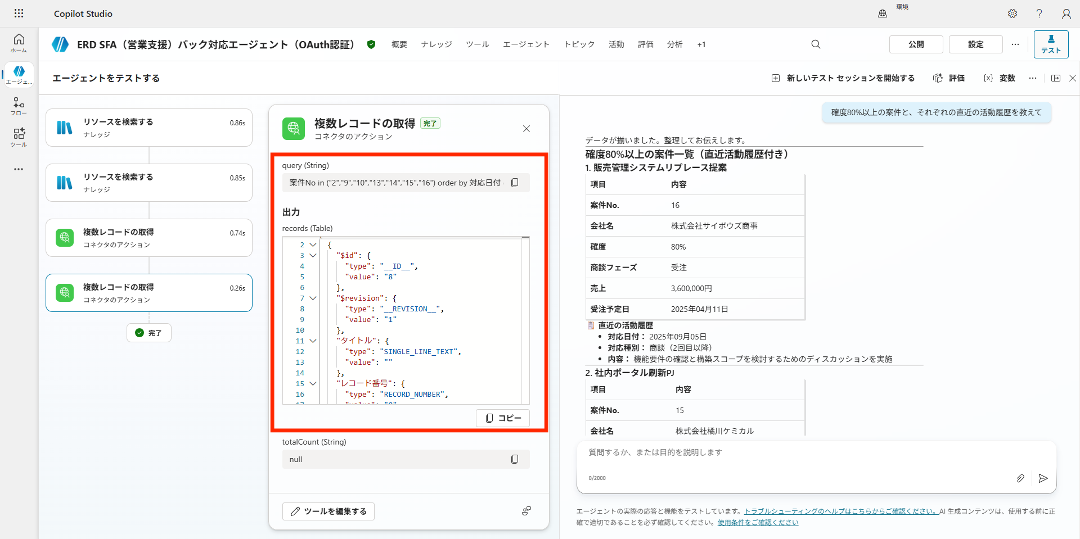Viewport: 1080px width, 539px height.
Task: Click the コピー button under records
Action: click(503, 418)
